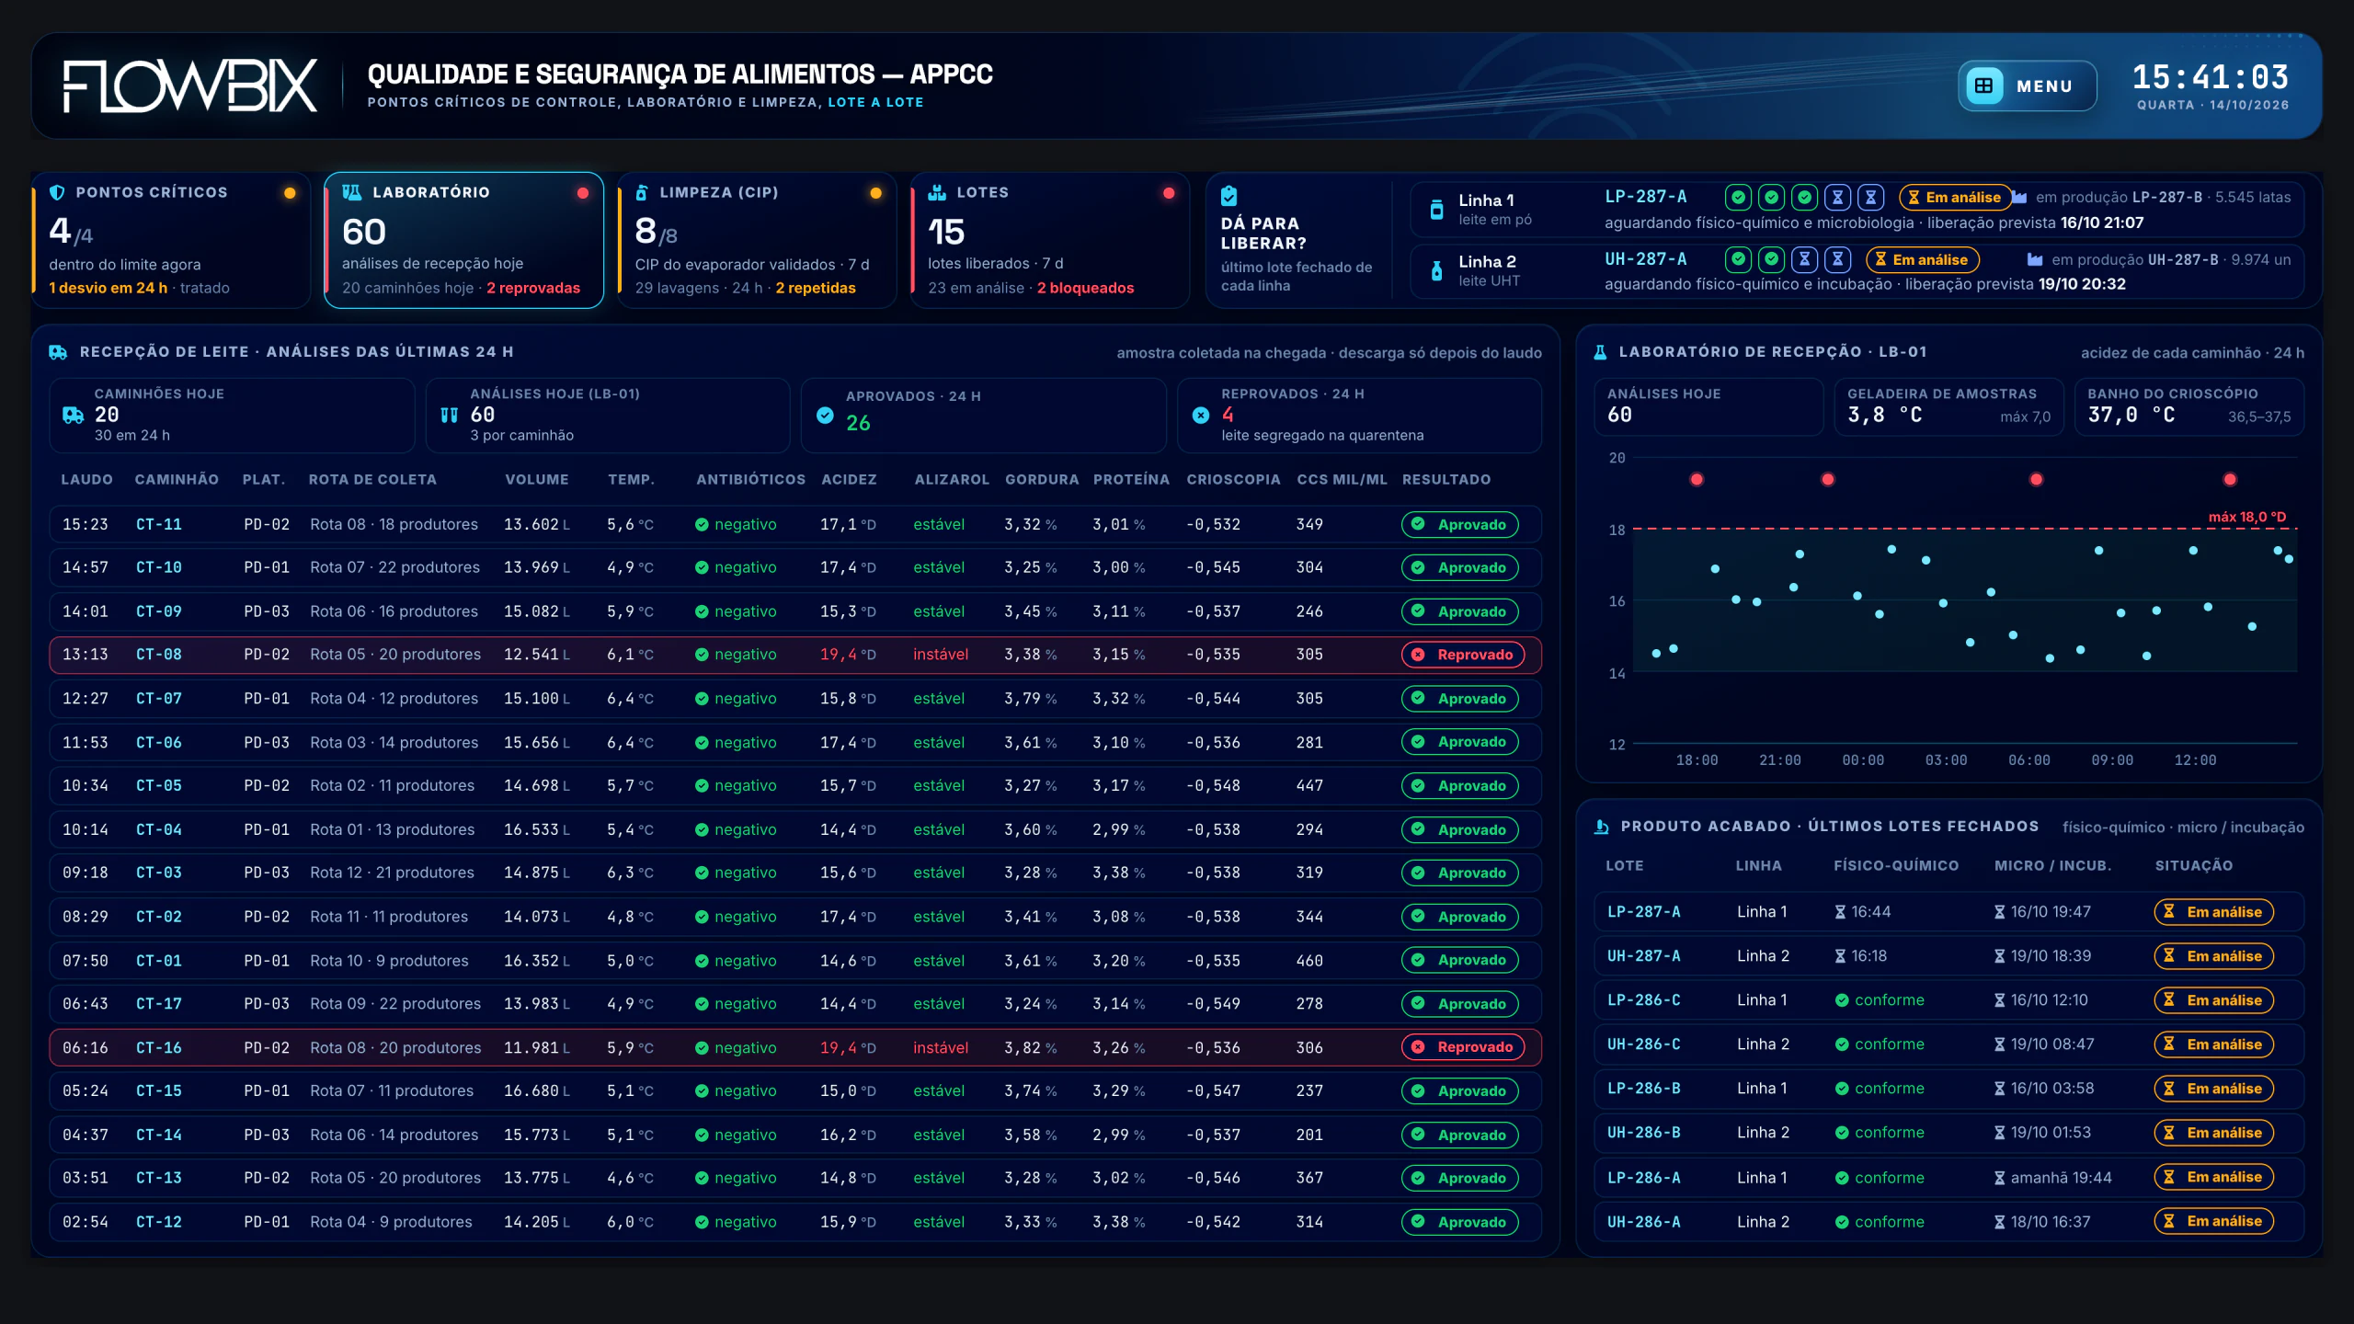Screen dimensions: 2354x1324
Task: Click the conforme status for UH-286-A
Action: (1880, 1222)
